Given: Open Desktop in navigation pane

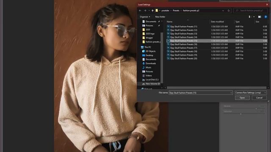Looking at the screenshot, I should 149,55.
